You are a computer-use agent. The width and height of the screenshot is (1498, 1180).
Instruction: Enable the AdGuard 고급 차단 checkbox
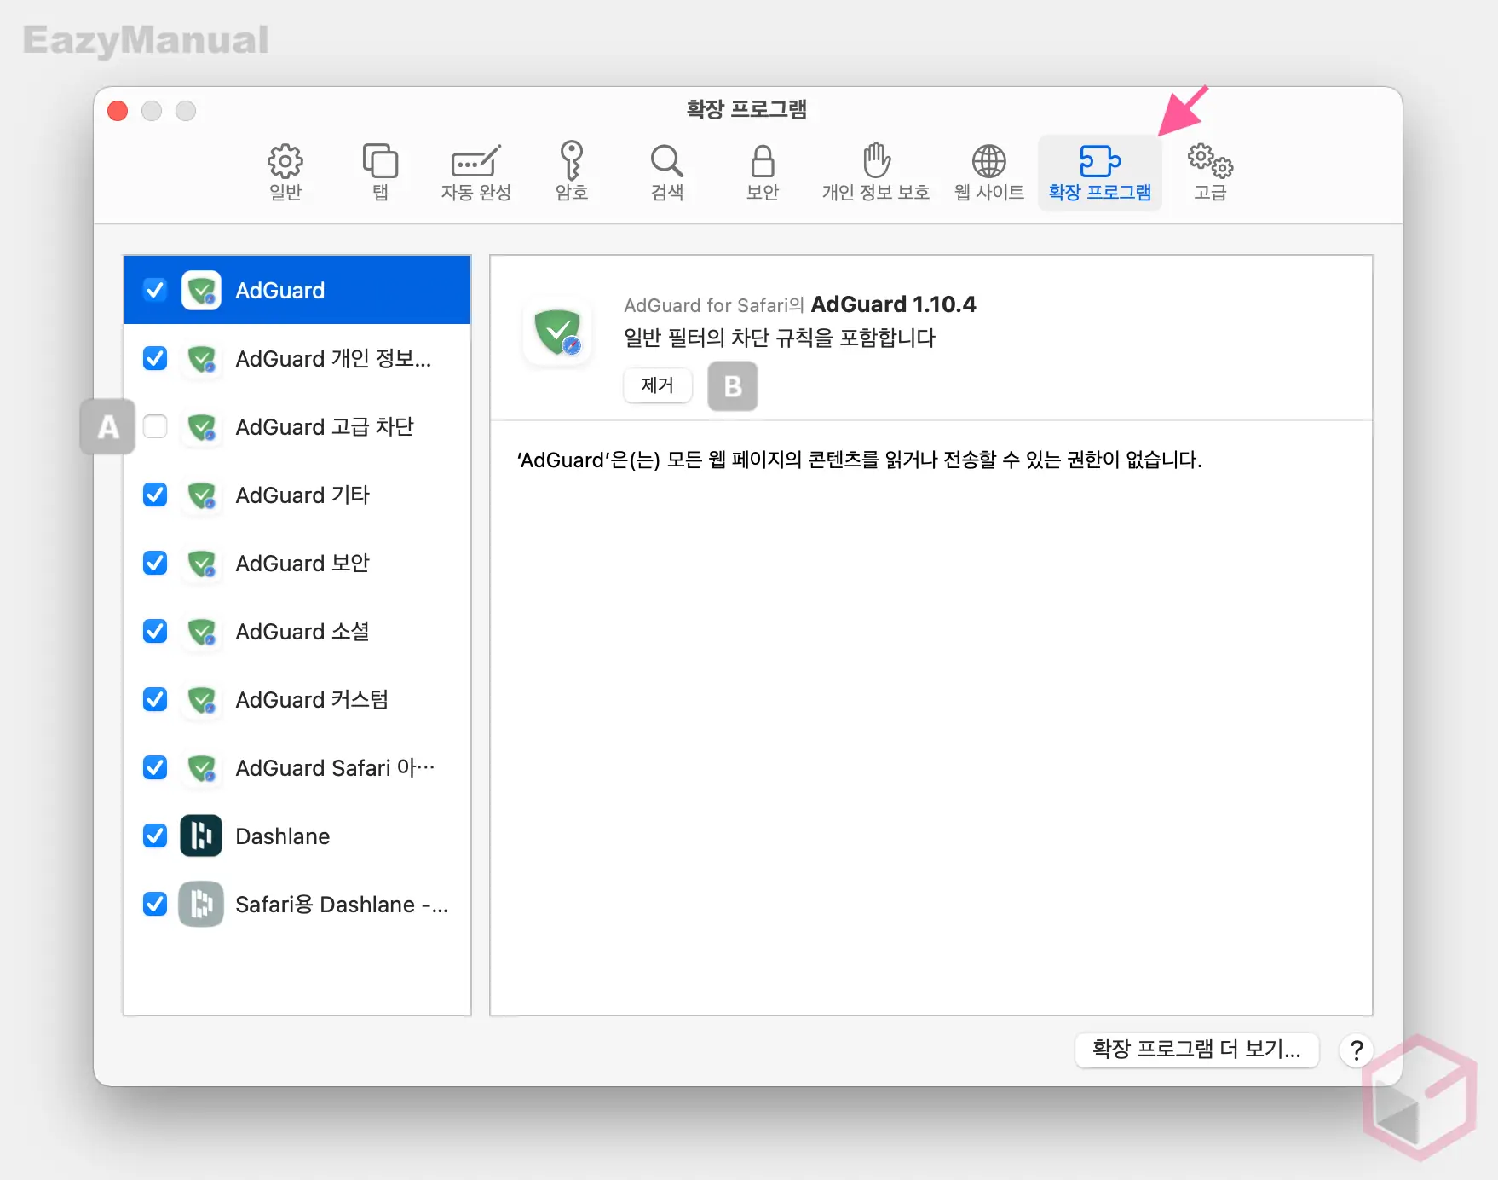click(x=155, y=426)
